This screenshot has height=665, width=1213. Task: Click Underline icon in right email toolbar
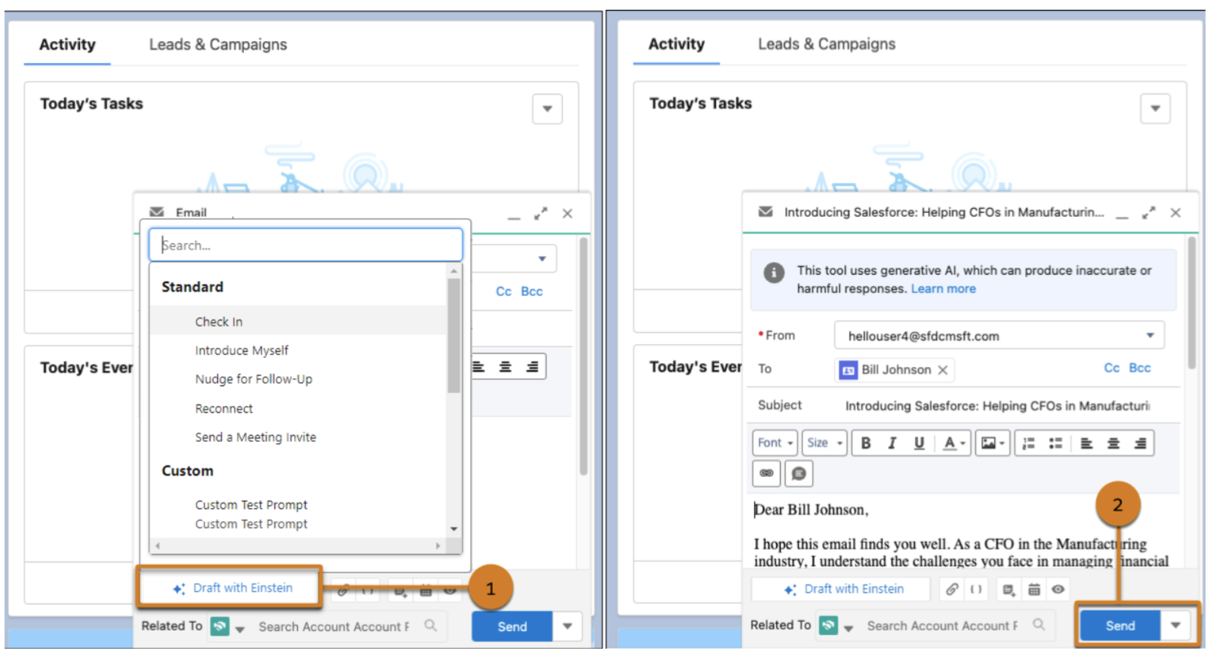919,443
